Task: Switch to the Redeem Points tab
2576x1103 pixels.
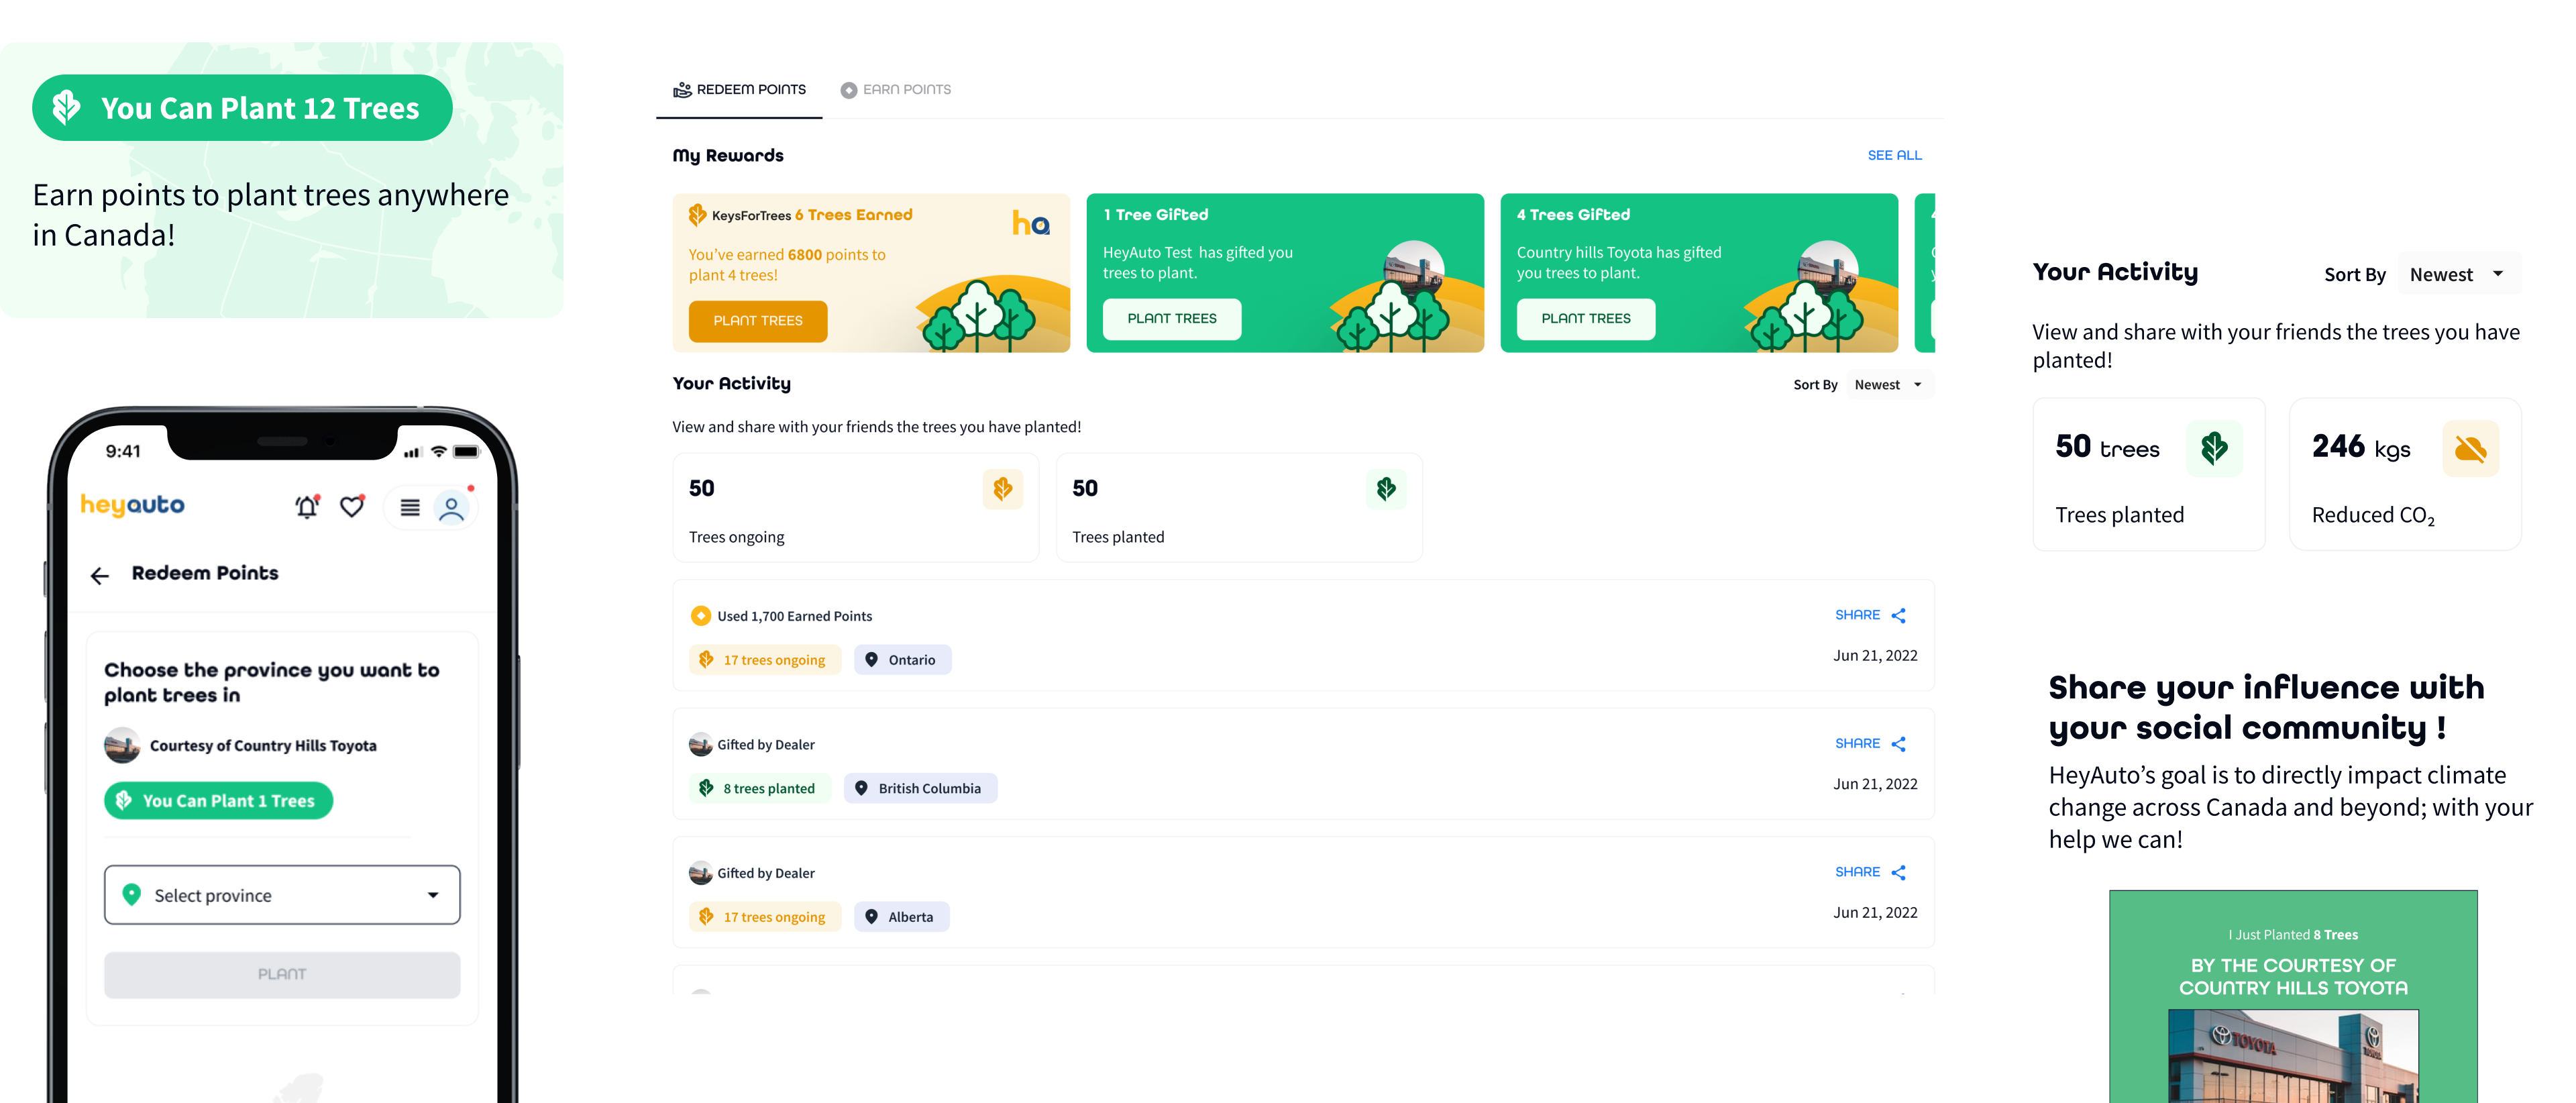Action: coord(739,90)
